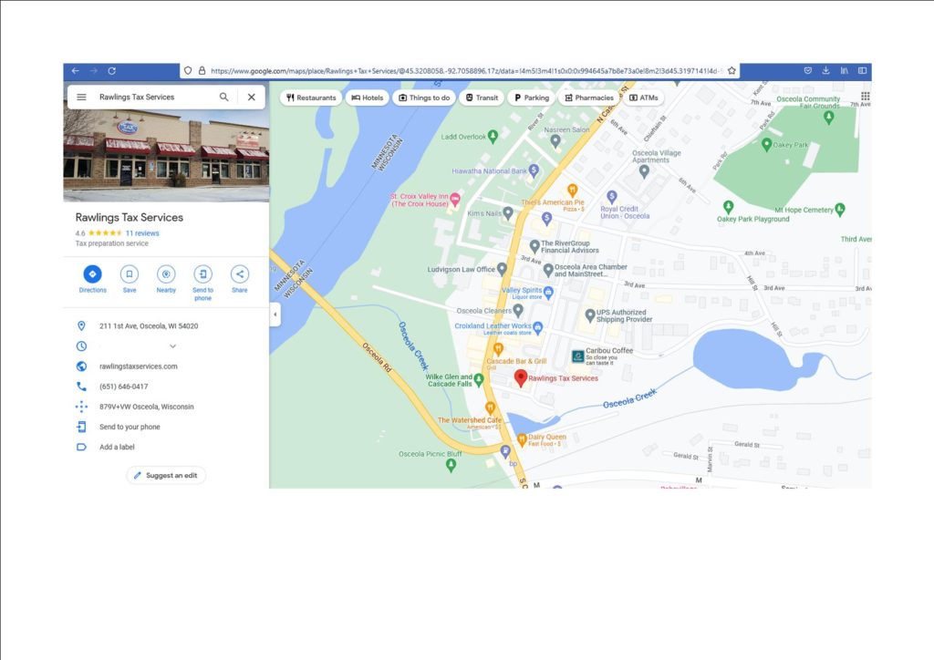Bookmark this page with the star icon
This screenshot has height=660, width=934.
pos(732,71)
